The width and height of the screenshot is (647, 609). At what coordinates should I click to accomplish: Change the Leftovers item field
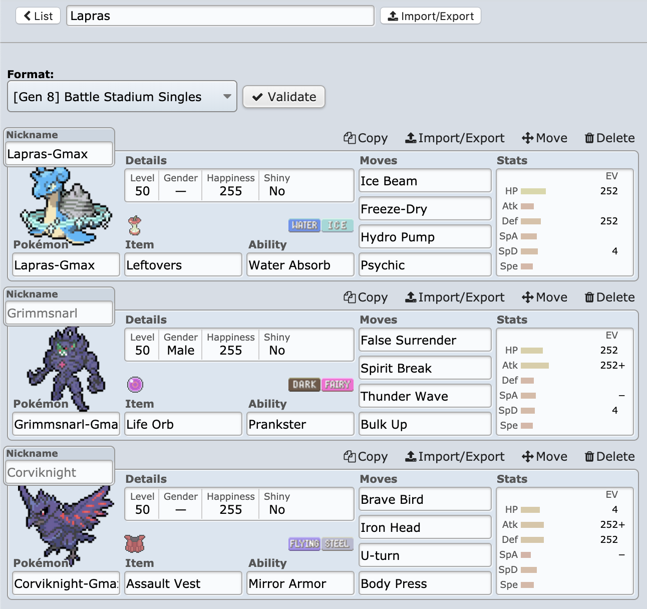click(183, 265)
